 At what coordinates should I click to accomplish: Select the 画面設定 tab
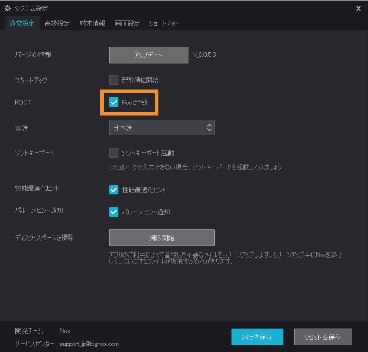click(x=127, y=23)
